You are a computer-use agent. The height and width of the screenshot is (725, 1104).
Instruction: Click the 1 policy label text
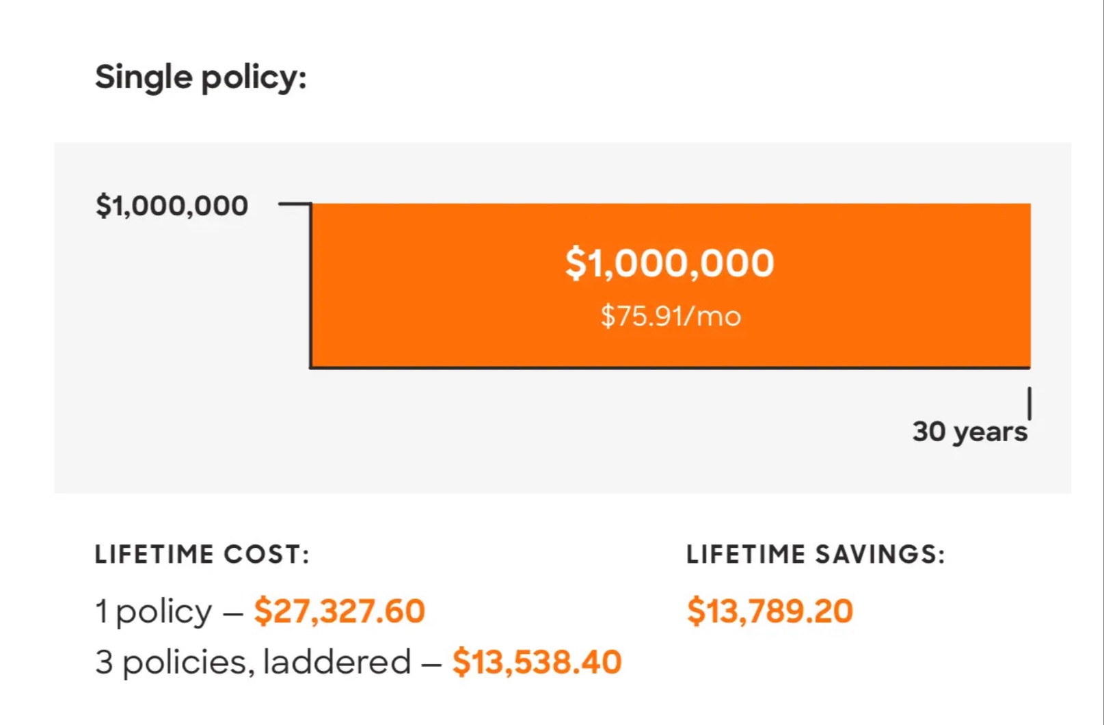pos(154,612)
